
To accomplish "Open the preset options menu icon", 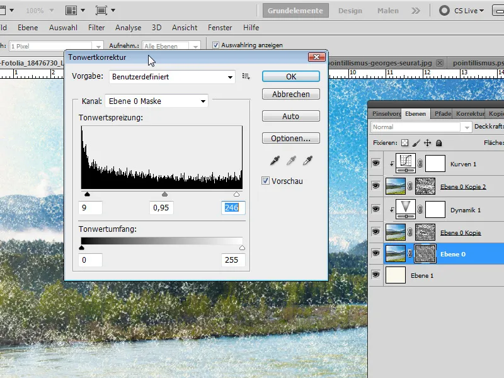I will (246, 76).
